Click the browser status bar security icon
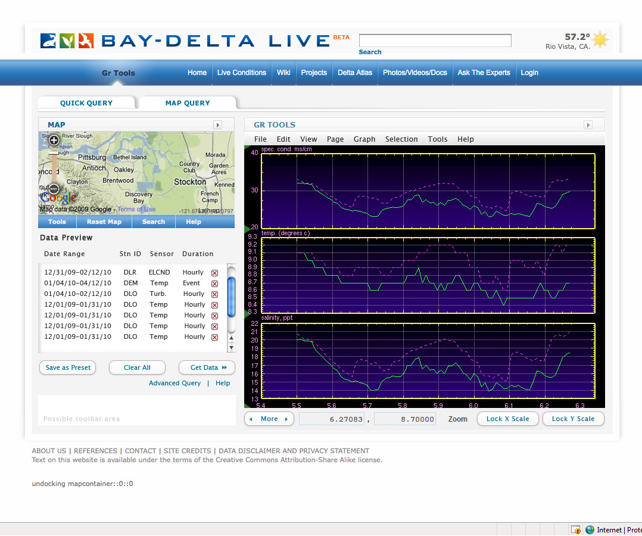The width and height of the screenshot is (642, 536). [576, 530]
